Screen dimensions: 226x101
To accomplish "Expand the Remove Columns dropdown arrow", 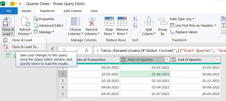I will tap(99, 34).
